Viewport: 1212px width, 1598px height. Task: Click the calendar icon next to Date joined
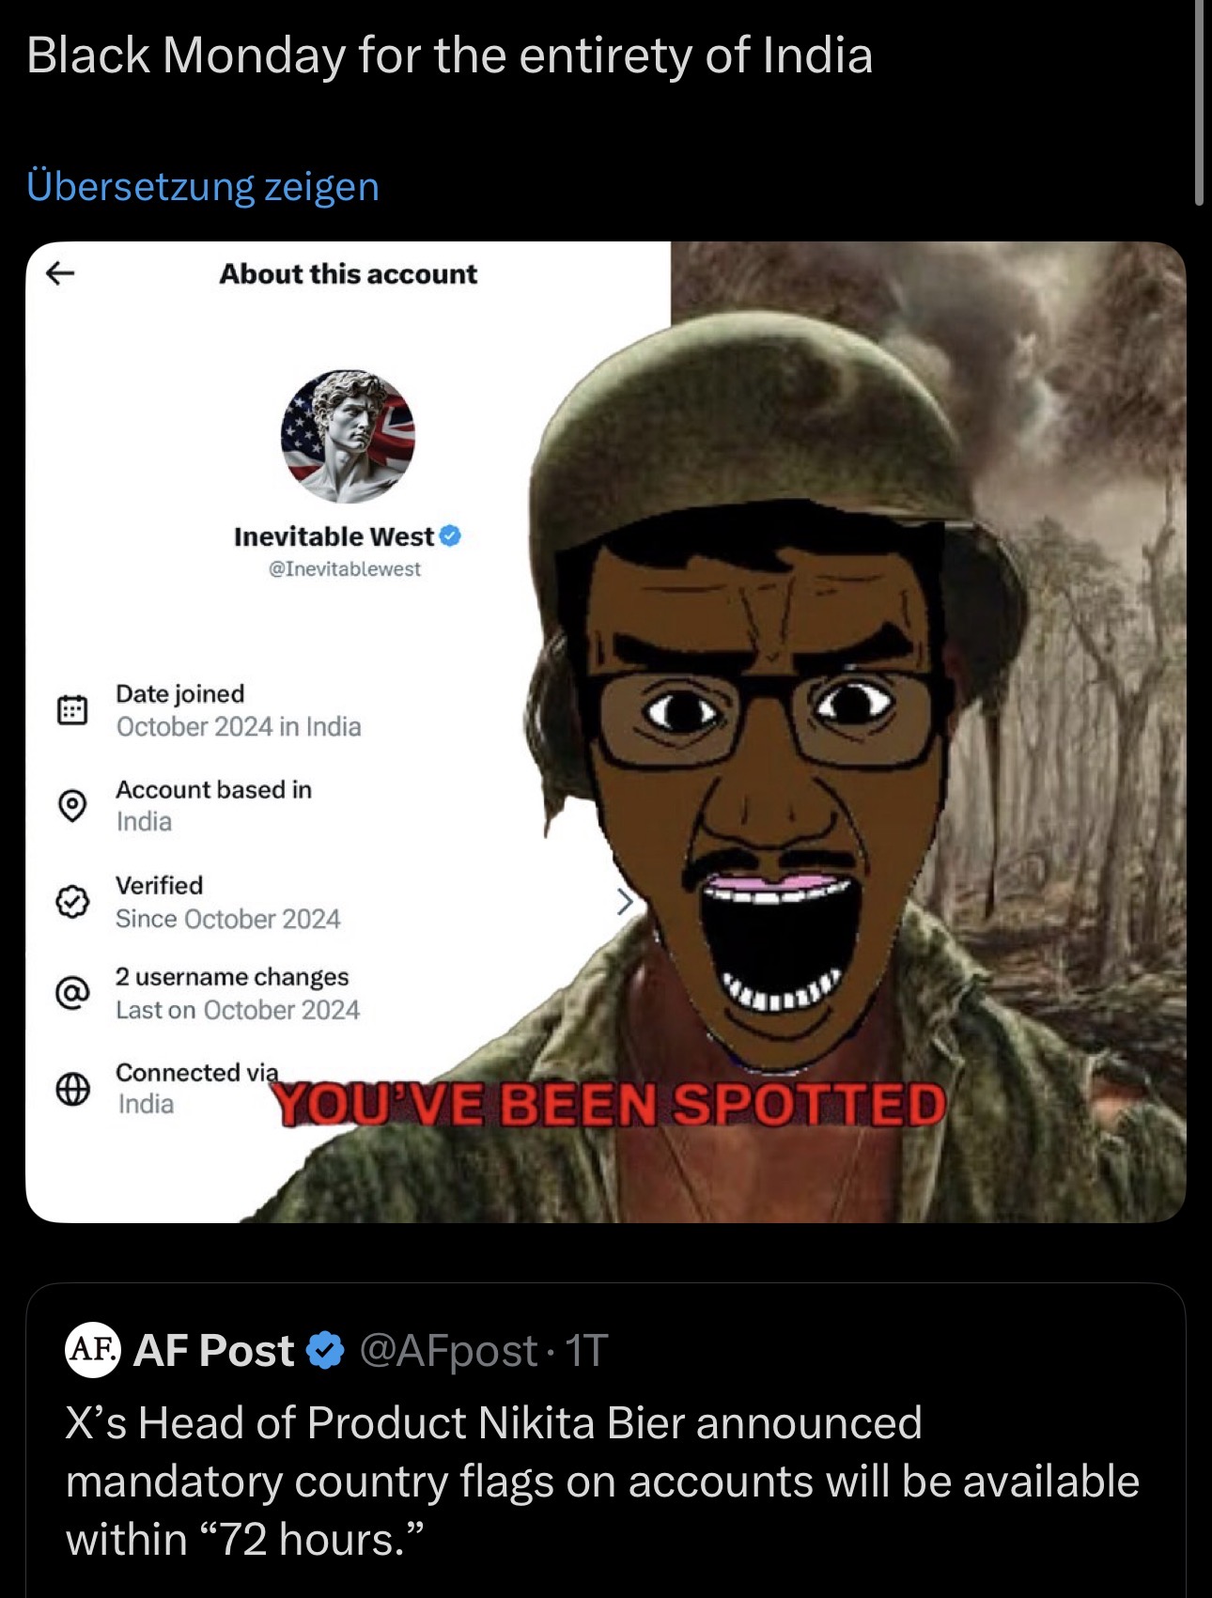coord(72,709)
